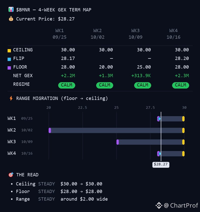Select the WK3 CALM regime badge
The image size is (200, 212).
143,85
